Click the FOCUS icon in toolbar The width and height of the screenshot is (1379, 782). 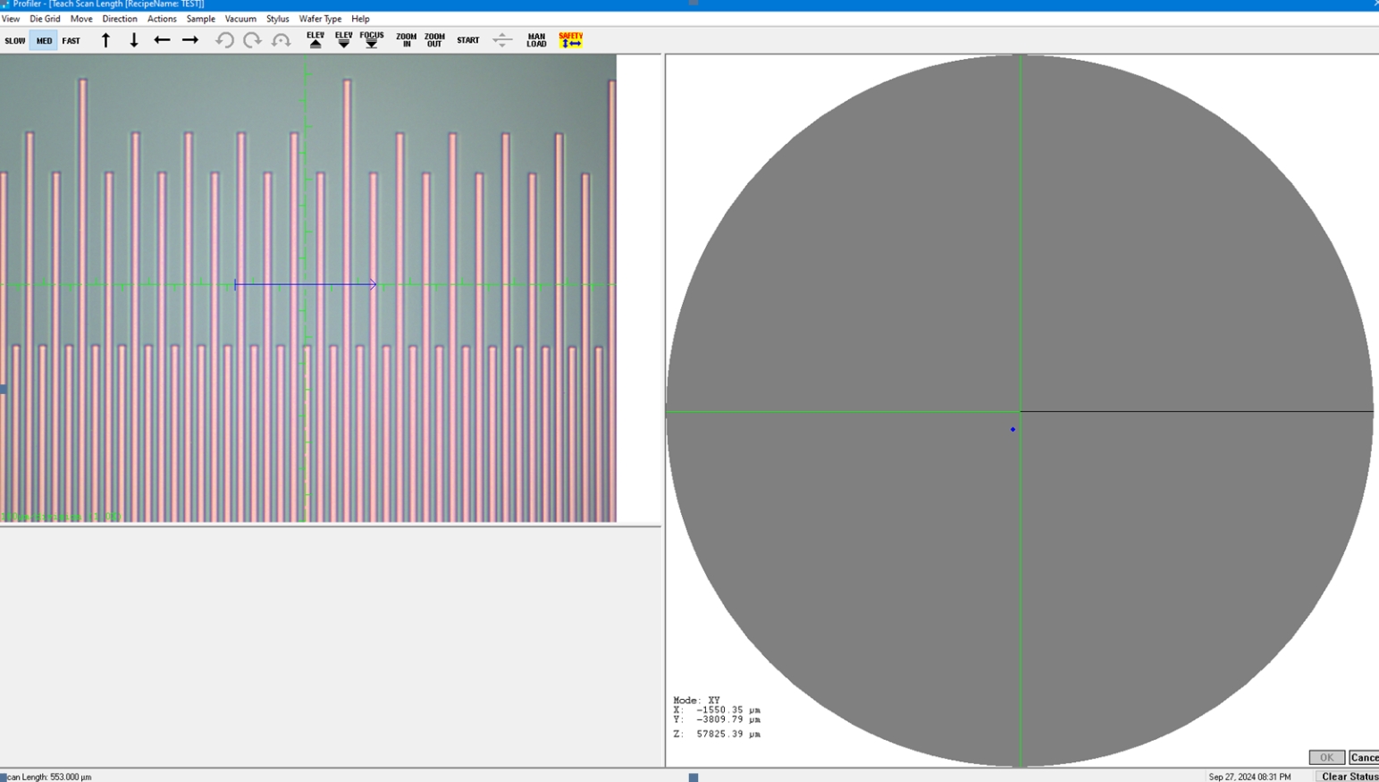tap(372, 40)
